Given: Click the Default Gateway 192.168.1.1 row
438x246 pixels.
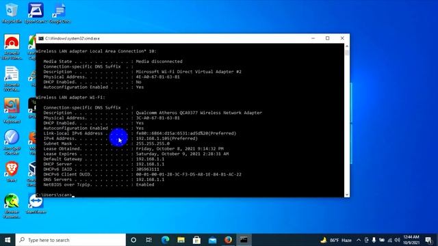Looking at the screenshot, I should tap(104, 159).
